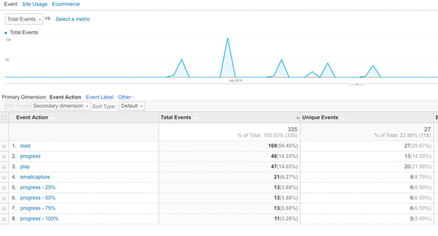Check the box for progress - 75% row
438x236 pixels.
[4, 208]
